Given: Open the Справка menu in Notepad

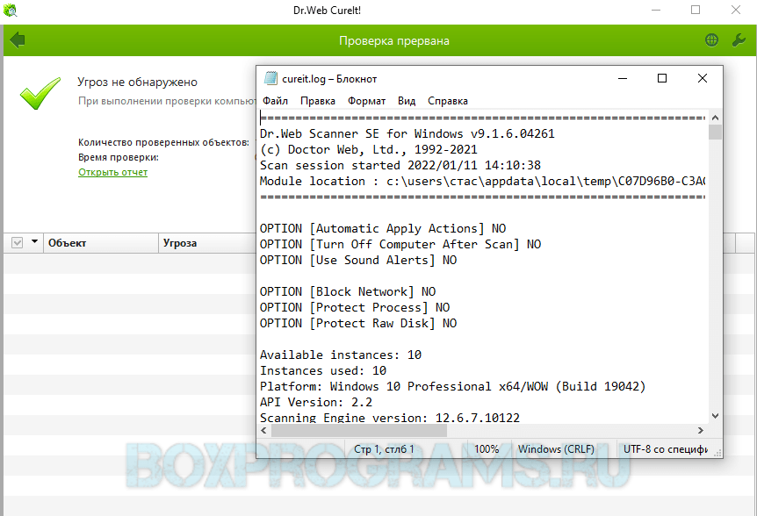Looking at the screenshot, I should coord(448,101).
